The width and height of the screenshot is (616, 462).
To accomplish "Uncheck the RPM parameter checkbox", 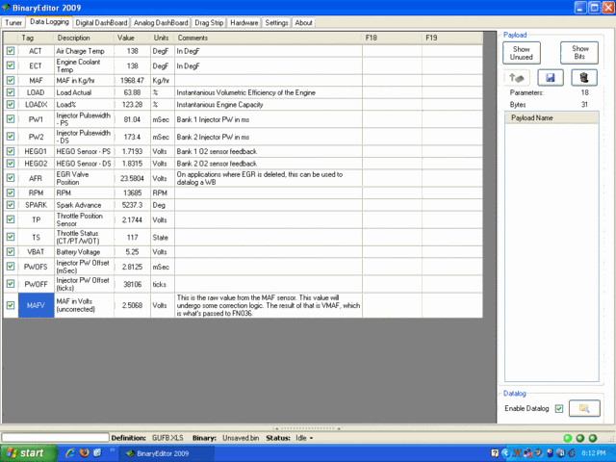I will point(11,192).
